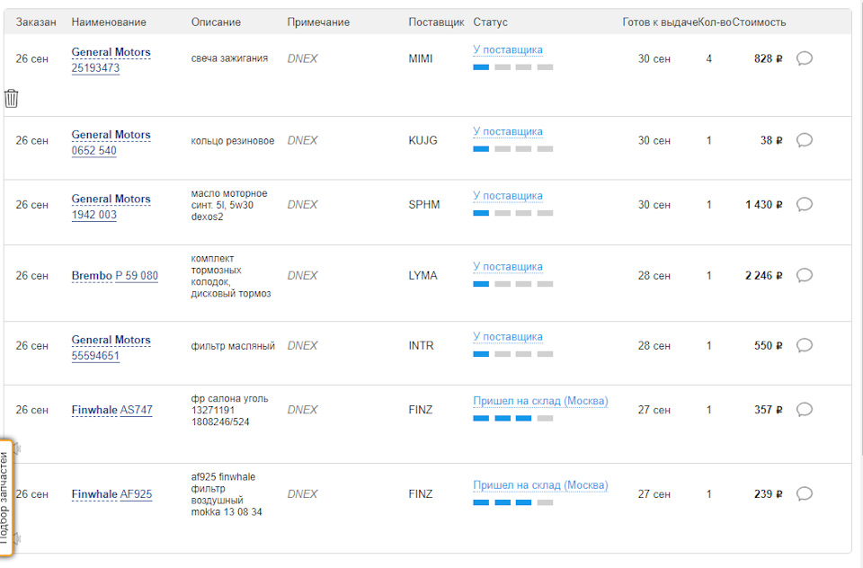The width and height of the screenshot is (863, 568).
Task: Select ready date 28 сен in INTR row
Action: click(654, 346)
